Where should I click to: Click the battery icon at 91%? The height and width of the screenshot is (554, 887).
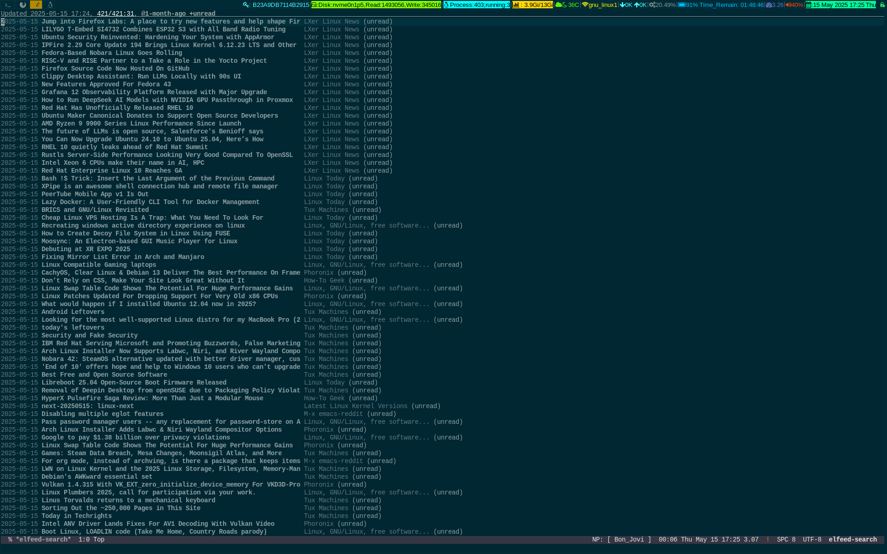pos(682,5)
